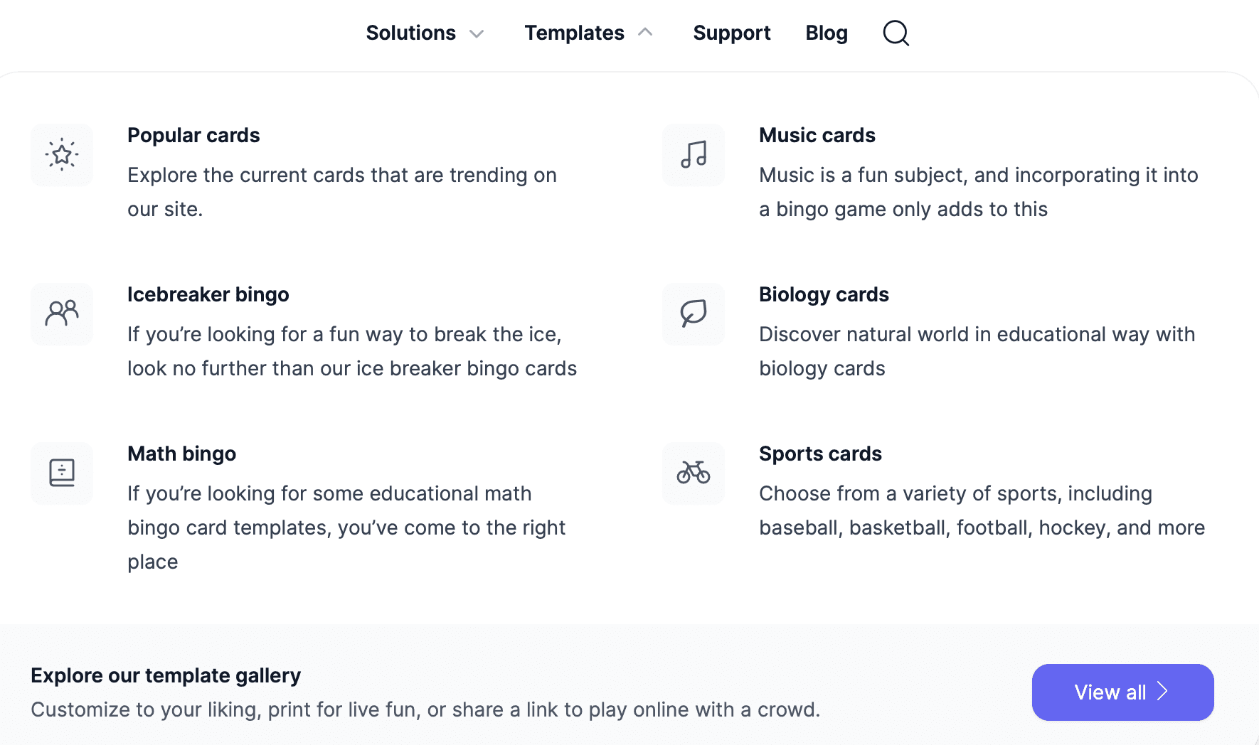The width and height of the screenshot is (1259, 745).
Task: Click the Popular cards star icon
Action: [62, 155]
